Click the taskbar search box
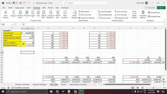The image size is (167, 94). (27, 92)
